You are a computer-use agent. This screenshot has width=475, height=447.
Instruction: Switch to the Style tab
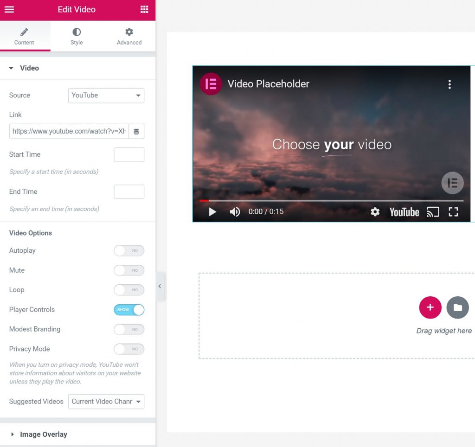click(77, 36)
